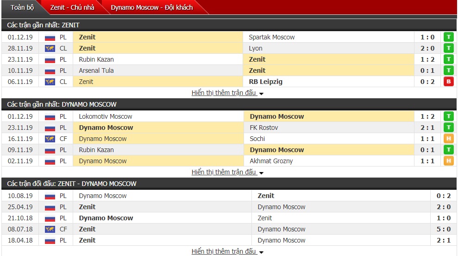Expand more Dynamo Moscow recent matches
Screen dimensions: 458x256
tap(227, 172)
